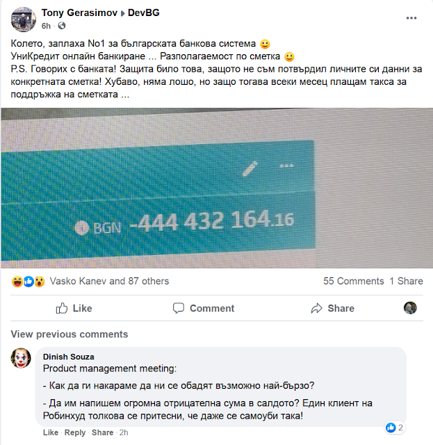Click the Comment speech bubble button

(x=204, y=308)
